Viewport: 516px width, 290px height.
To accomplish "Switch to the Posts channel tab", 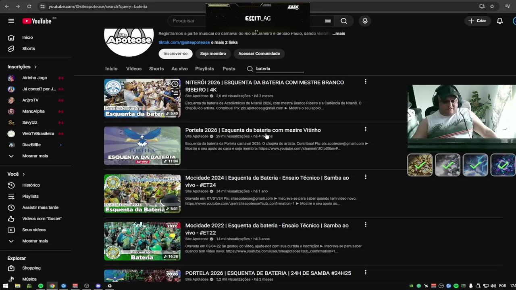I will click(x=229, y=69).
